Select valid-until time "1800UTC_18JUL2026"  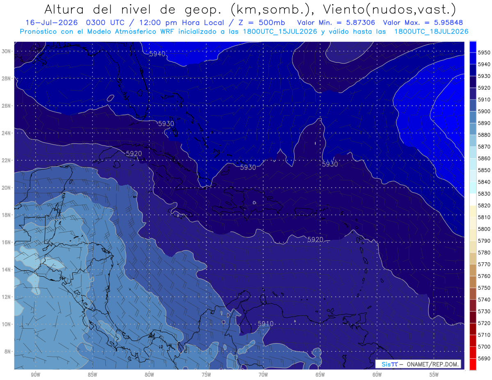tap(432, 31)
